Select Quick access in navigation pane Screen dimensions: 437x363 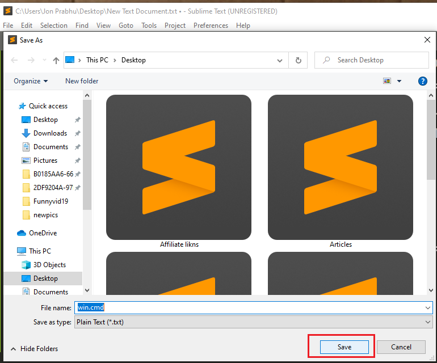pyautogui.click(x=48, y=106)
